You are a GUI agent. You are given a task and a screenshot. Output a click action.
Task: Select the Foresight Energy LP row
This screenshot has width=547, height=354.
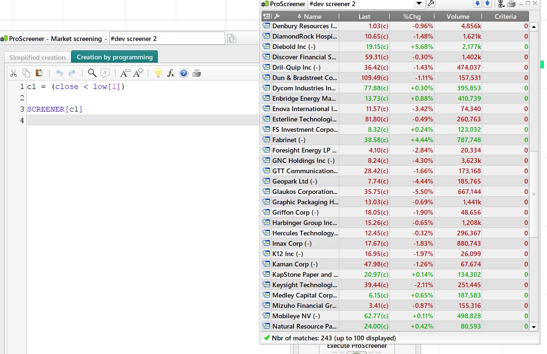coord(395,150)
